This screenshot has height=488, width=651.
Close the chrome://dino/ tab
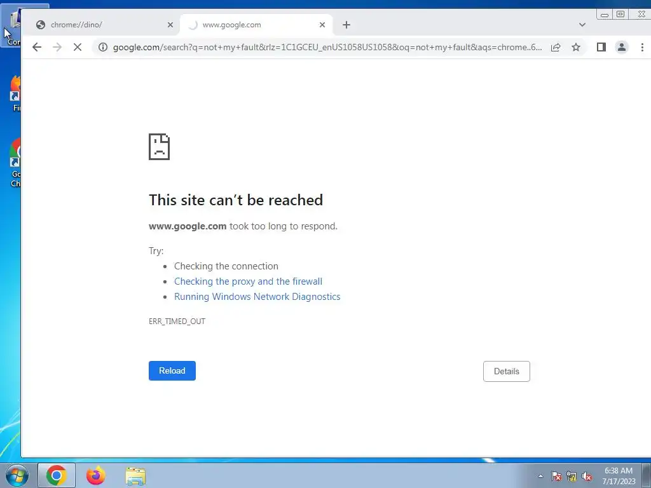point(170,25)
